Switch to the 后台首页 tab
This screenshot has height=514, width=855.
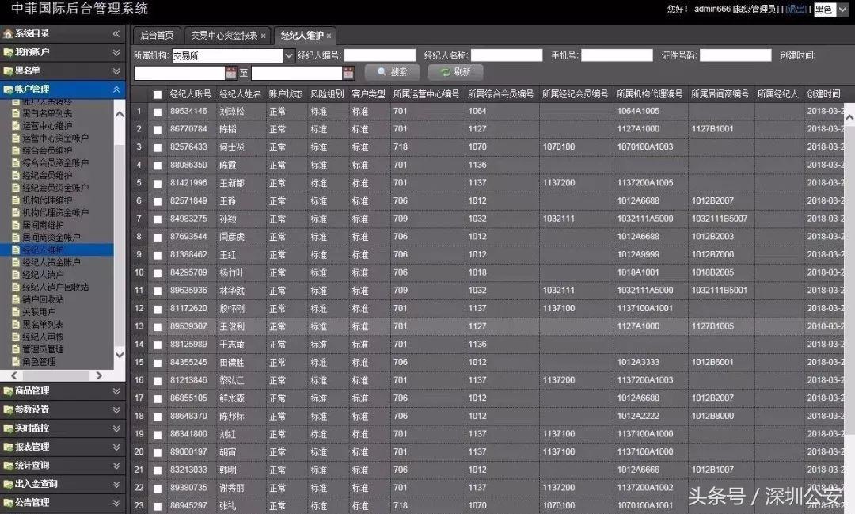point(156,35)
